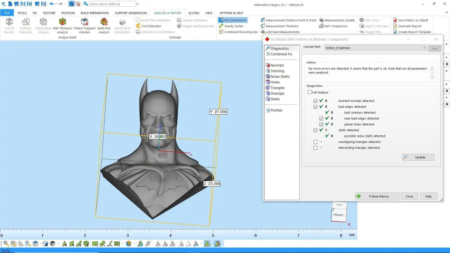Click Generate Report
The width and height of the screenshot is (450, 253).
coord(407,26)
